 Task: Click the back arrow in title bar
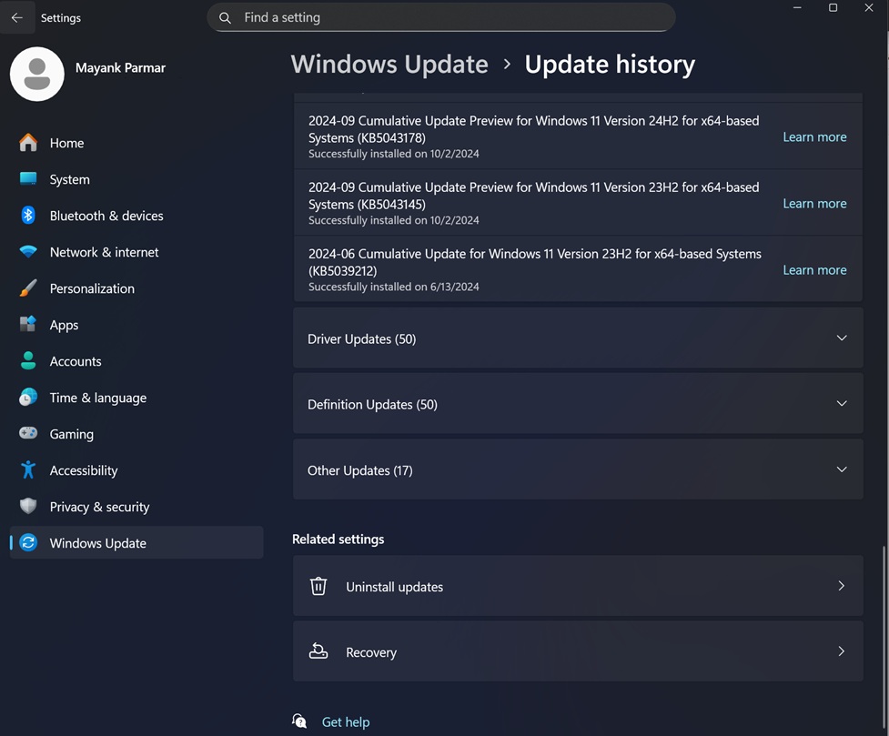click(x=17, y=17)
